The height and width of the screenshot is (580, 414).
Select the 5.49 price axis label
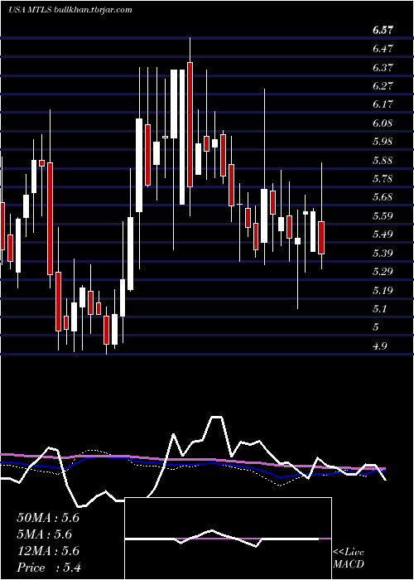(383, 234)
